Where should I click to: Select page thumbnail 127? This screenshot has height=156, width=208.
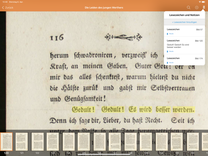(115, 142)
